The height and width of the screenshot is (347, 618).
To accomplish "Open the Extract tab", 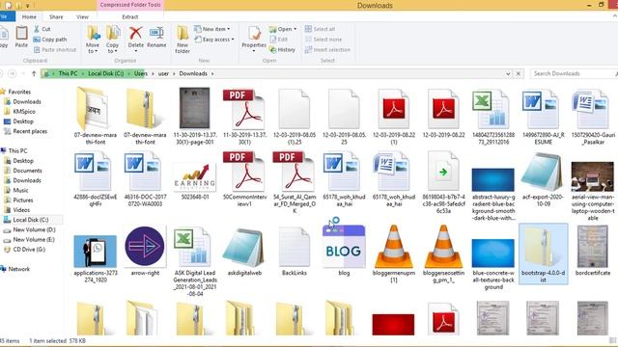I will (130, 17).
